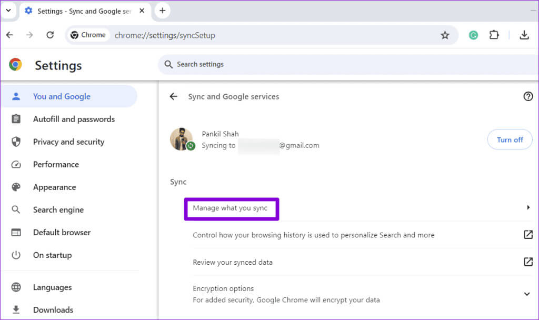Open Manage what you sync
Viewport: 539px width, 320px height.
[x=230, y=208]
